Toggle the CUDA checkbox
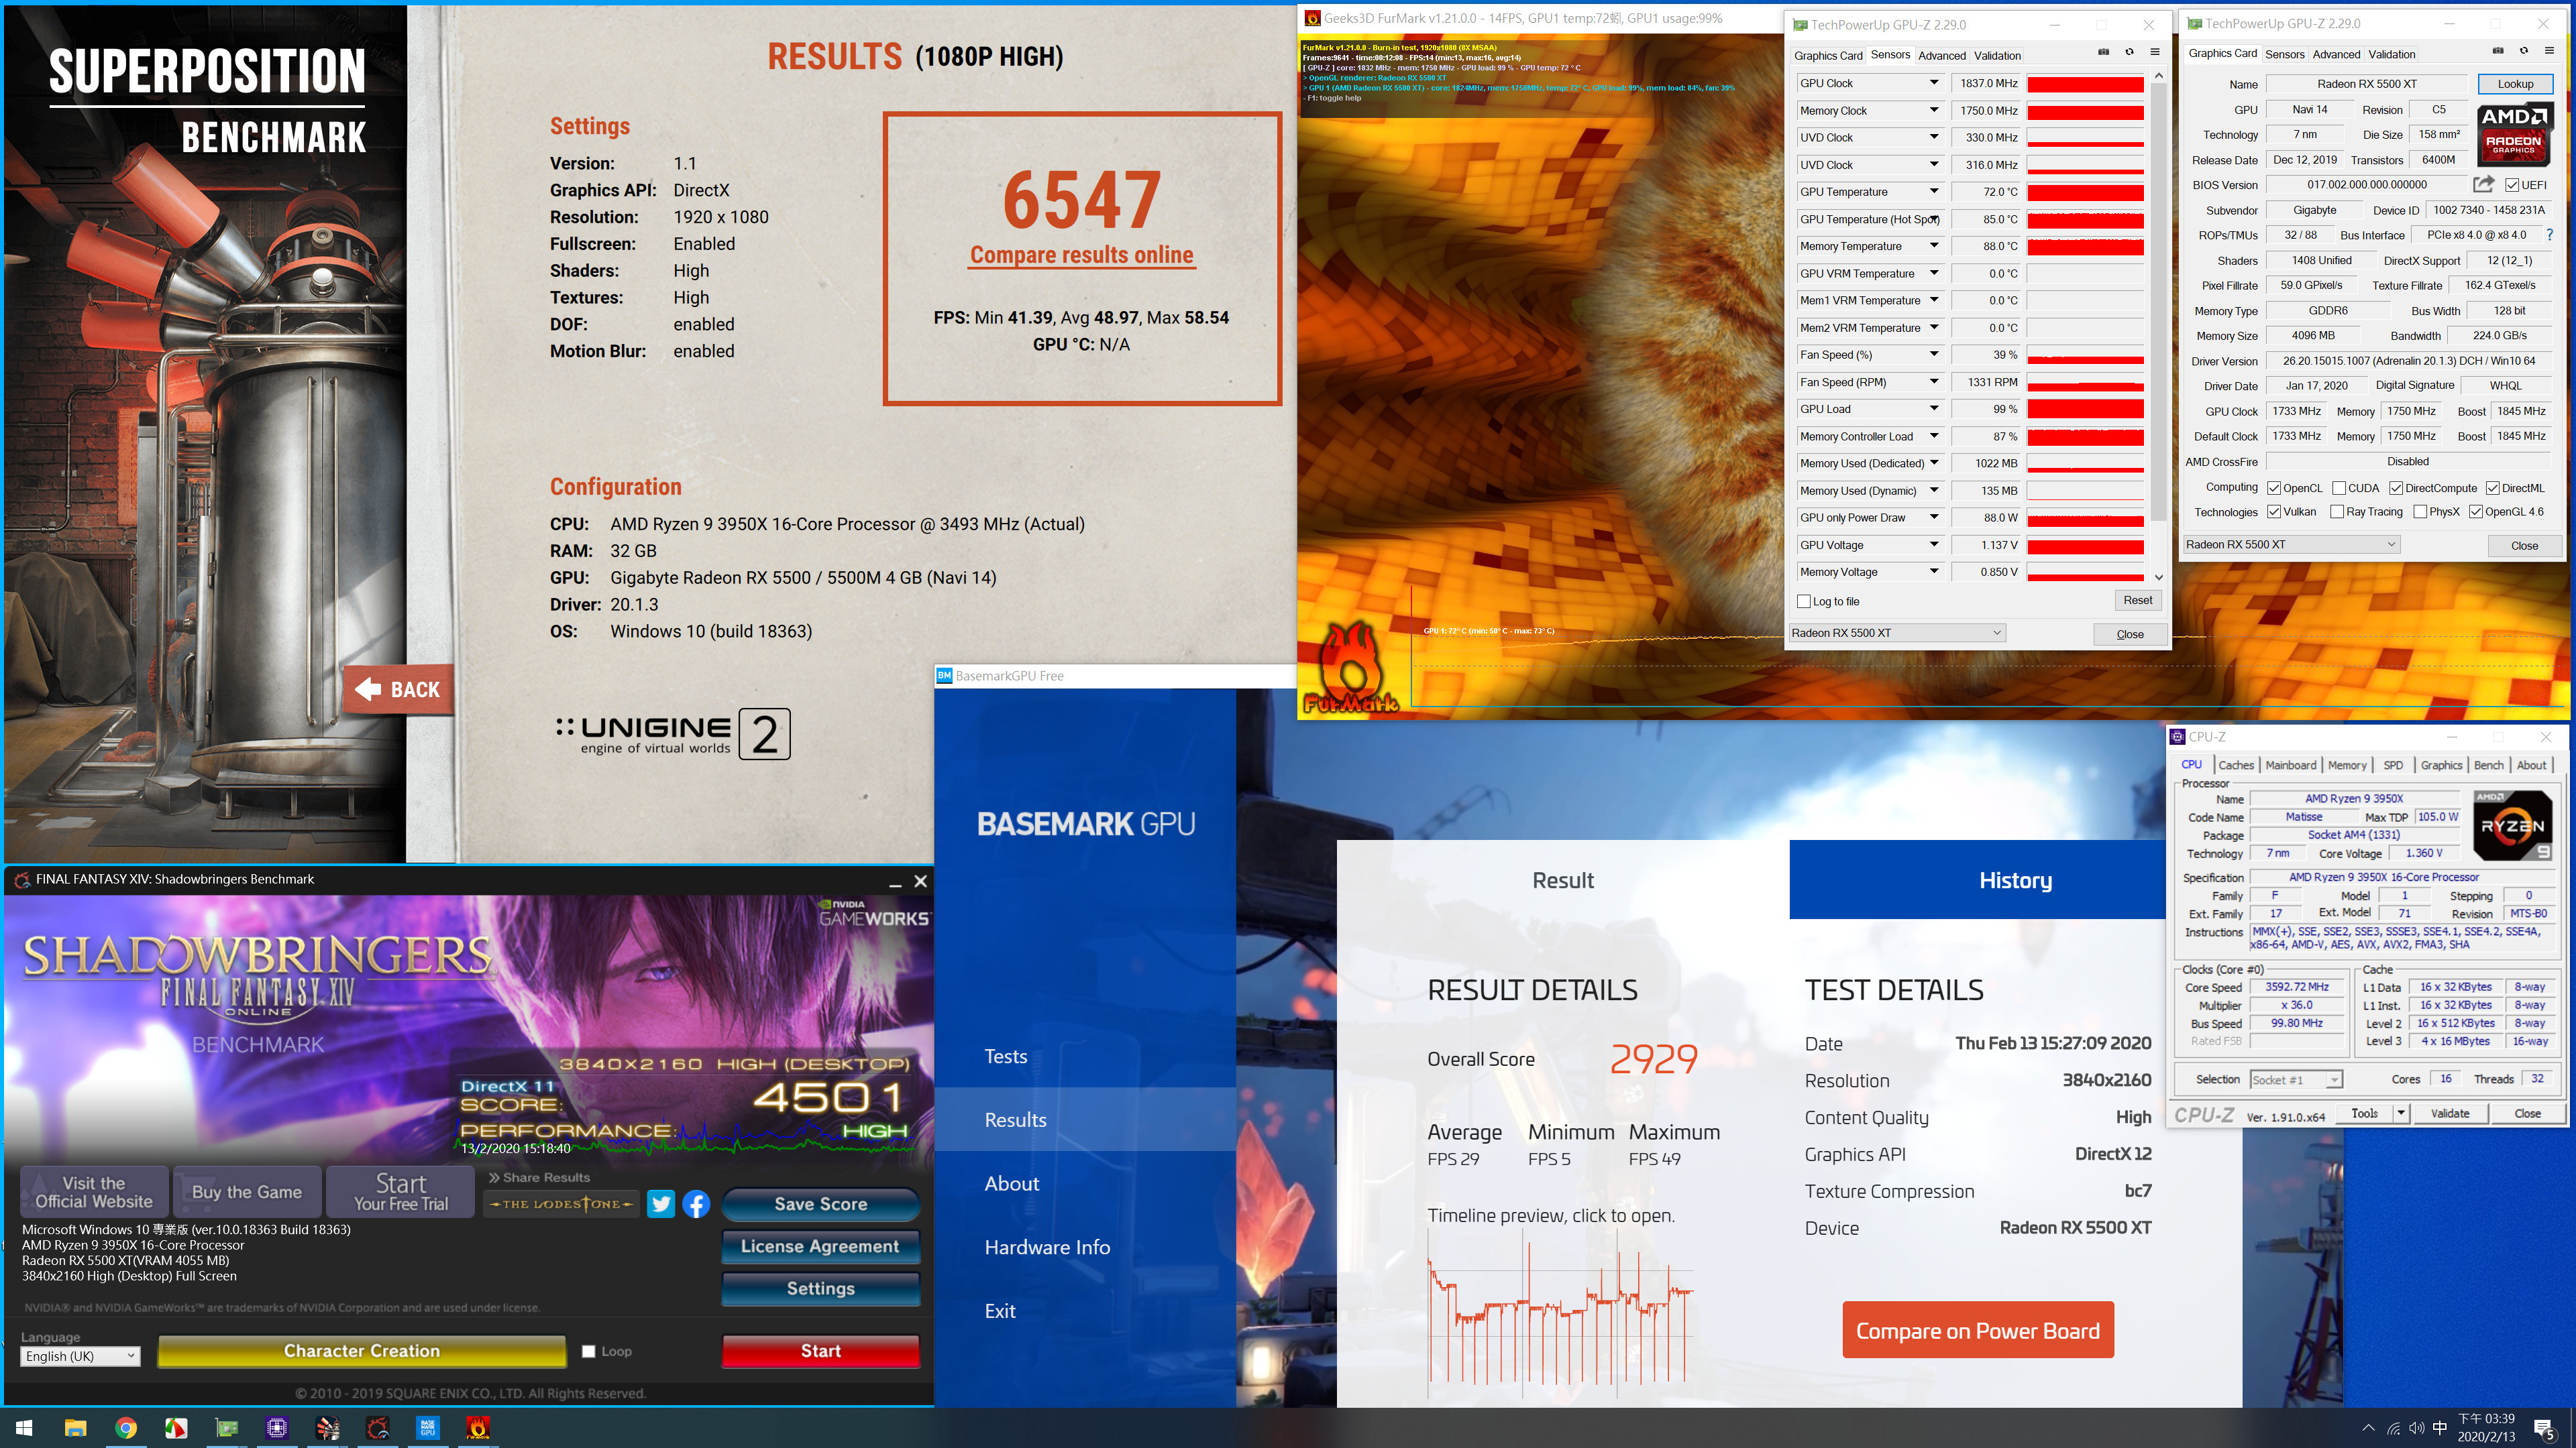2576x1448 pixels. pos(2339,487)
